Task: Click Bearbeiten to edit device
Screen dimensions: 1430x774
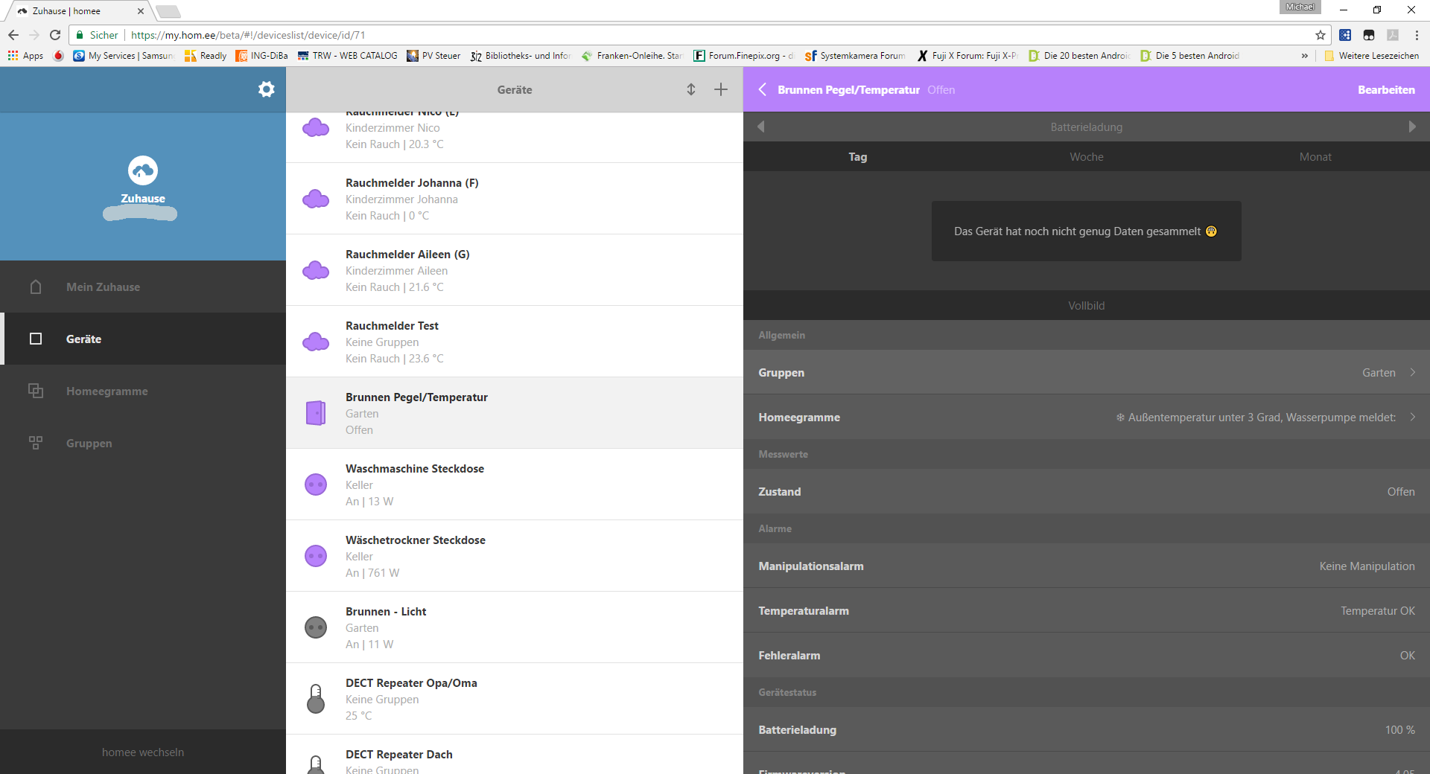Action: point(1386,89)
